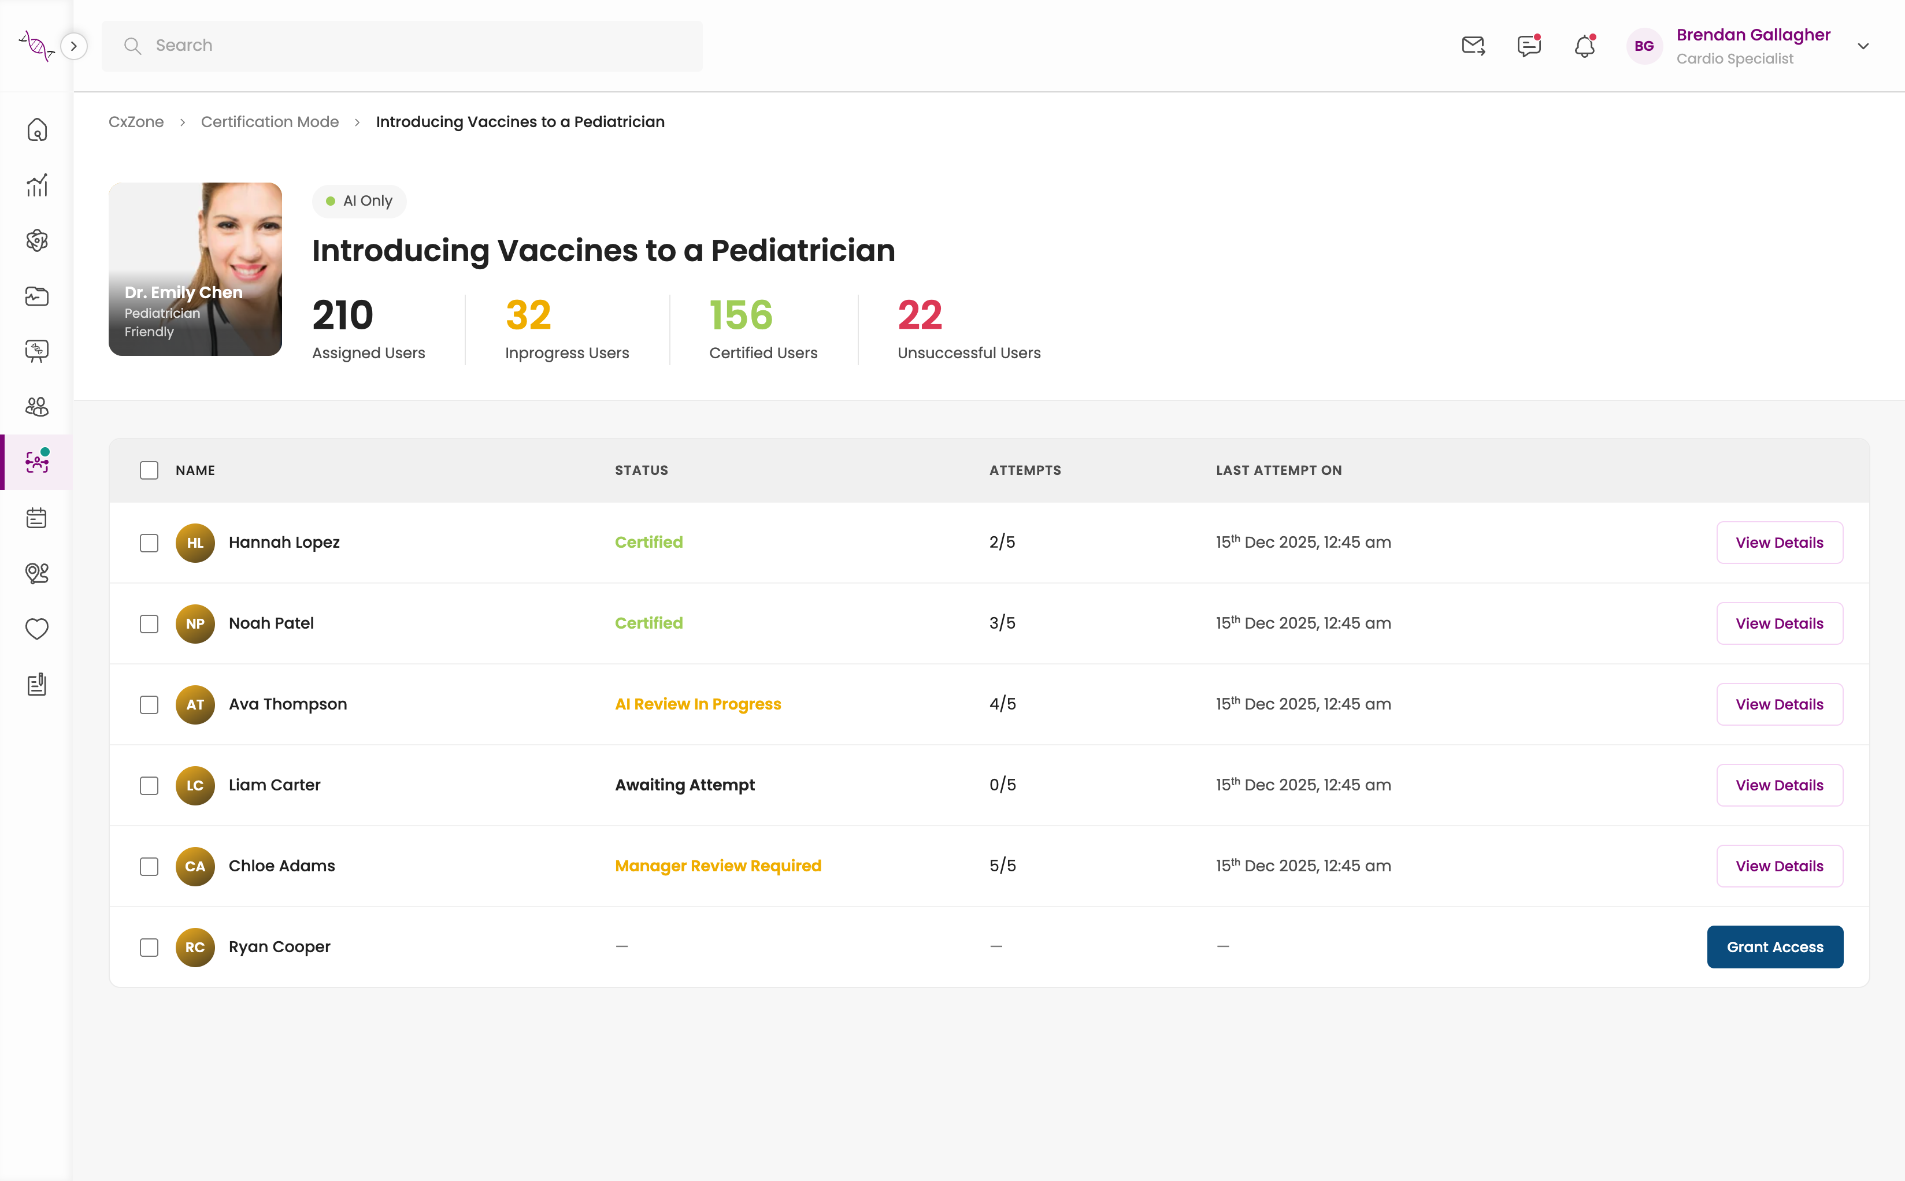Image resolution: width=1905 pixels, height=1181 pixels.
Task: View Details for Chloe Adams
Action: click(x=1779, y=866)
